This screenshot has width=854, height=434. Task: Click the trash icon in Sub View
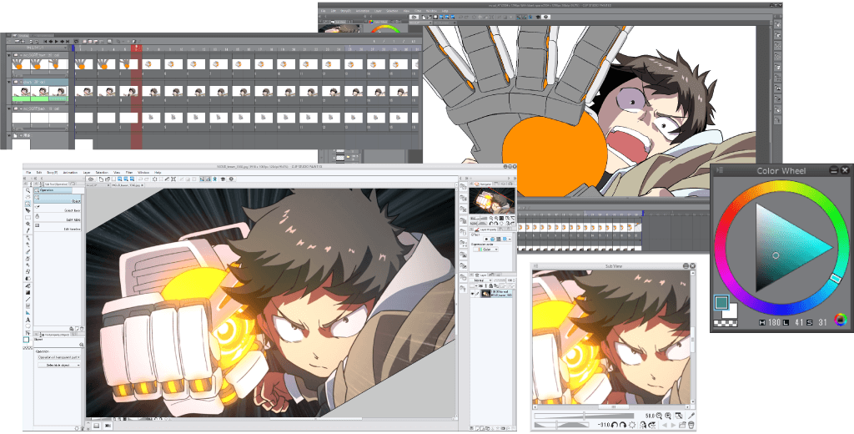pyautogui.click(x=691, y=425)
